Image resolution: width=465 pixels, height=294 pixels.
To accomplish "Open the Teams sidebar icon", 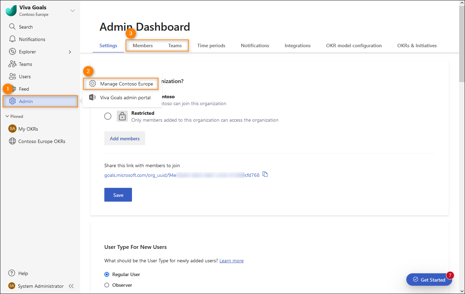I will coord(12,64).
